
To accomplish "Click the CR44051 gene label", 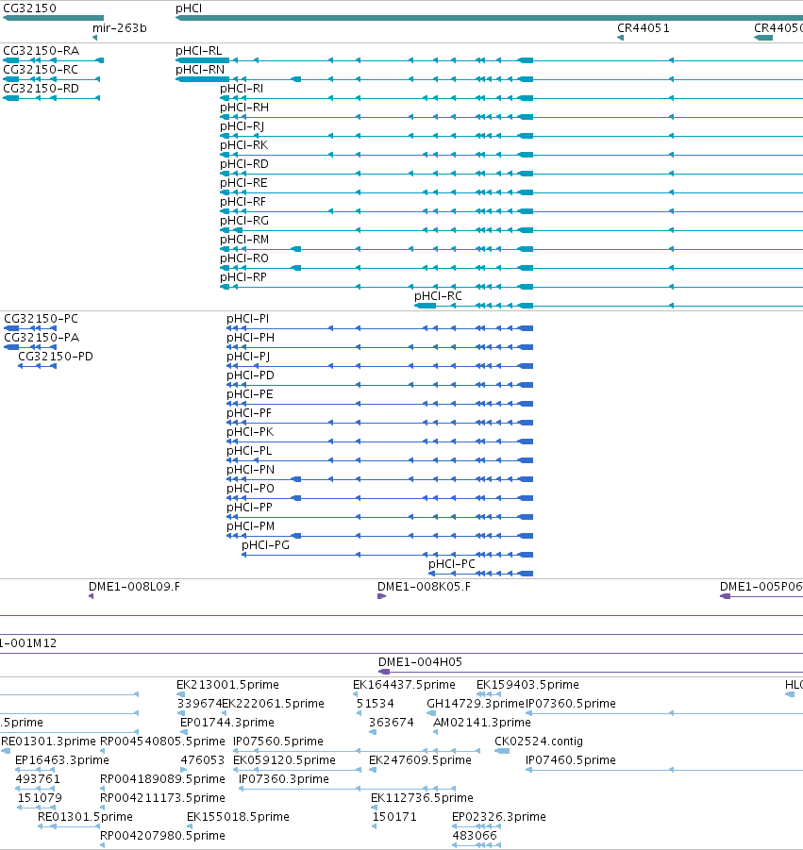I will (x=643, y=28).
